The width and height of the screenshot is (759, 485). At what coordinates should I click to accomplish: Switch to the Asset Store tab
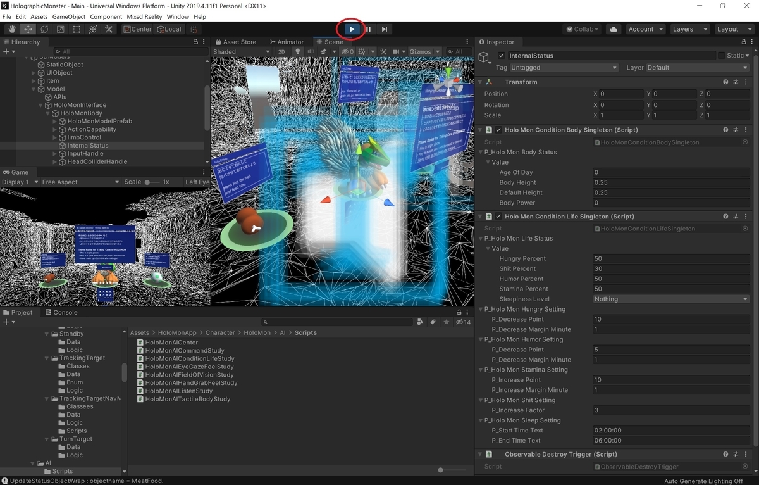(x=235, y=42)
